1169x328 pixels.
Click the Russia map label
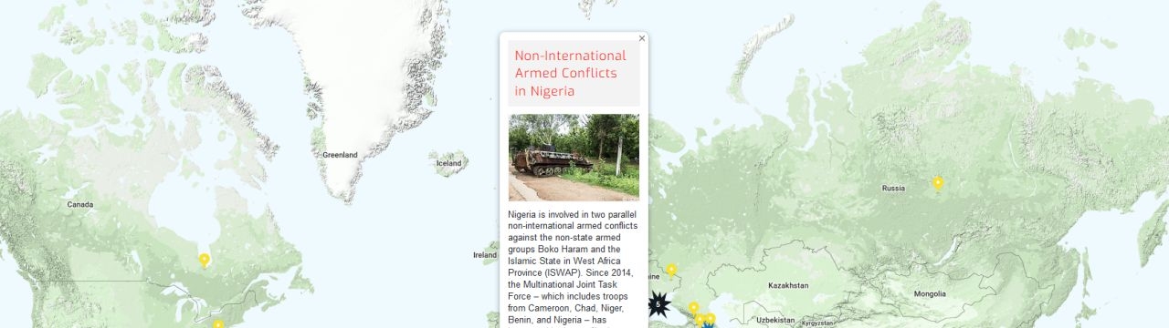point(893,188)
